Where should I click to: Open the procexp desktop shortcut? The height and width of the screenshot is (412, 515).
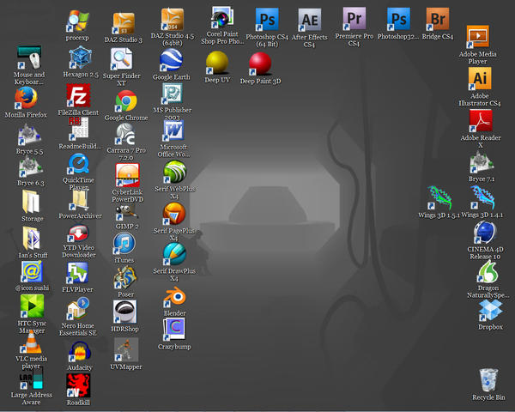tap(77, 21)
